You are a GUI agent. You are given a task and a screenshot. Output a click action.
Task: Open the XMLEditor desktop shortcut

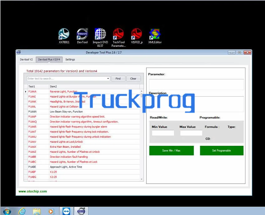(155, 36)
